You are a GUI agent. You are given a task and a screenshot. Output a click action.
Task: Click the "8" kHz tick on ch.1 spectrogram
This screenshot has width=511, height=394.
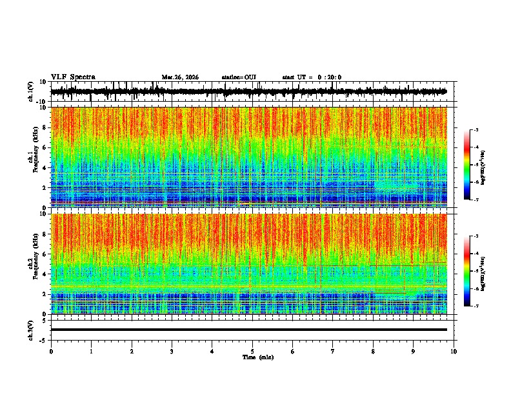(45, 127)
